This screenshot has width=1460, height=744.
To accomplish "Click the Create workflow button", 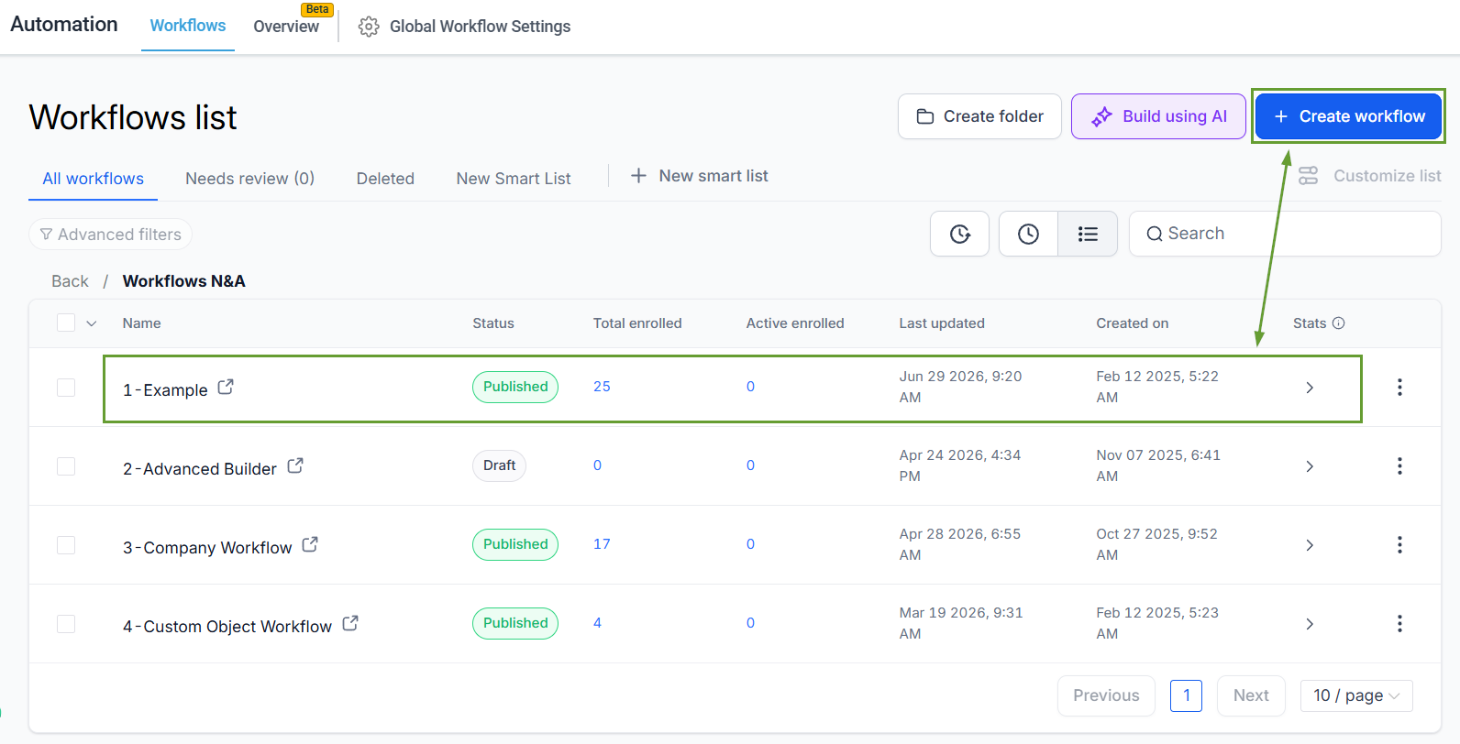I will click(1348, 116).
